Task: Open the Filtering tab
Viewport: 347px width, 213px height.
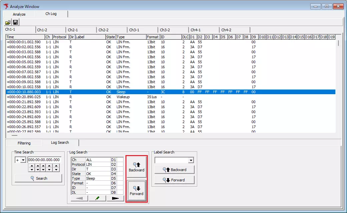Action: [24, 143]
